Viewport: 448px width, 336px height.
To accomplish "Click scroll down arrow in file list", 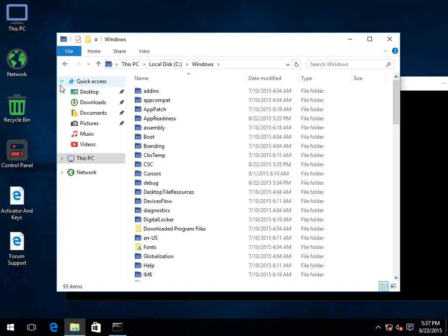I will pos(396,278).
